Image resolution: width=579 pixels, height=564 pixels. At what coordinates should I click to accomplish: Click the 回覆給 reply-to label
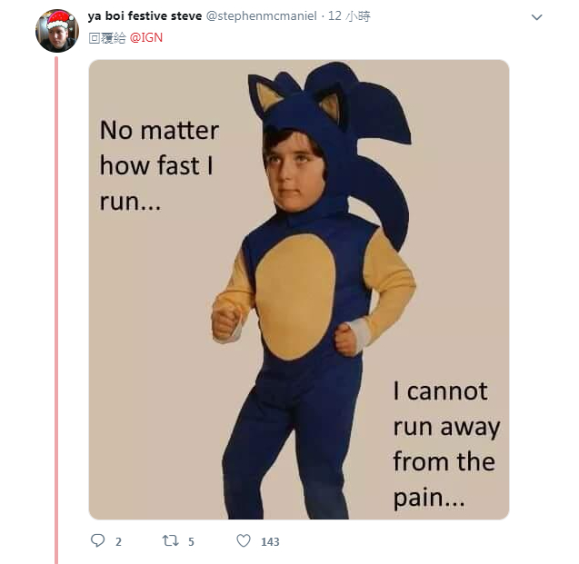click(x=107, y=37)
